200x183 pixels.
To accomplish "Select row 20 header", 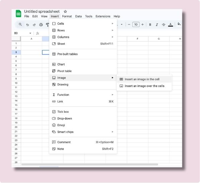I will (16, 127).
